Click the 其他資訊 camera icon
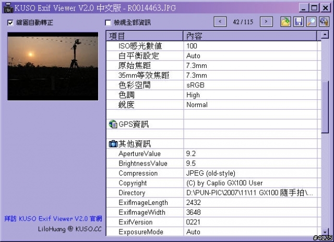This screenshot has height=242, width=334. [x=113, y=144]
